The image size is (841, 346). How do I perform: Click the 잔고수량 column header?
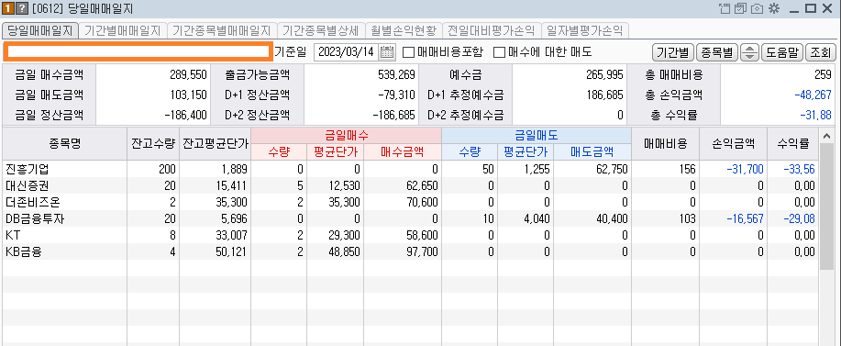(153, 143)
